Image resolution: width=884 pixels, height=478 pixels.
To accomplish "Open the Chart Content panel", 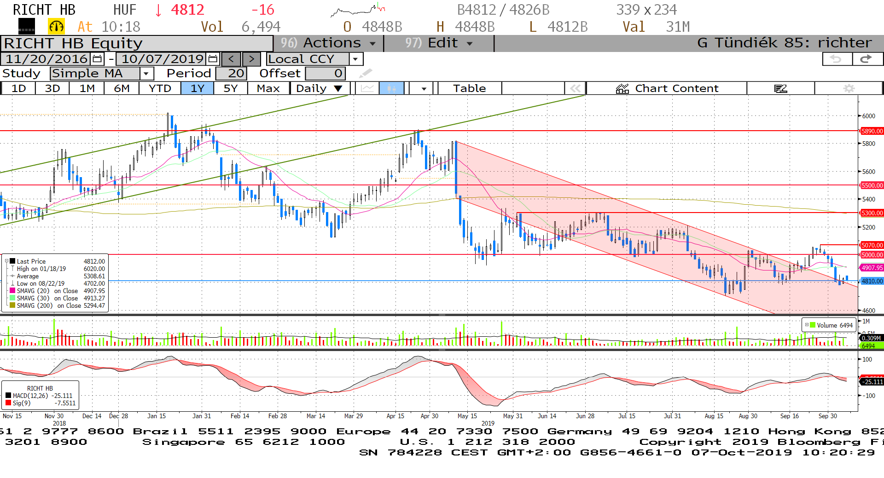I will [667, 88].
